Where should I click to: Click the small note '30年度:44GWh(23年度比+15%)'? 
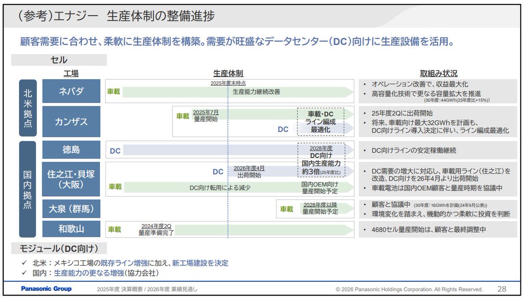pyautogui.click(x=458, y=100)
